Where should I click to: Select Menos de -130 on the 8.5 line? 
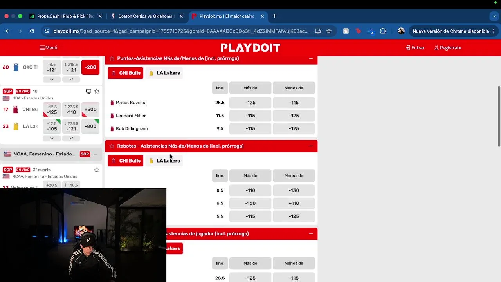click(294, 190)
